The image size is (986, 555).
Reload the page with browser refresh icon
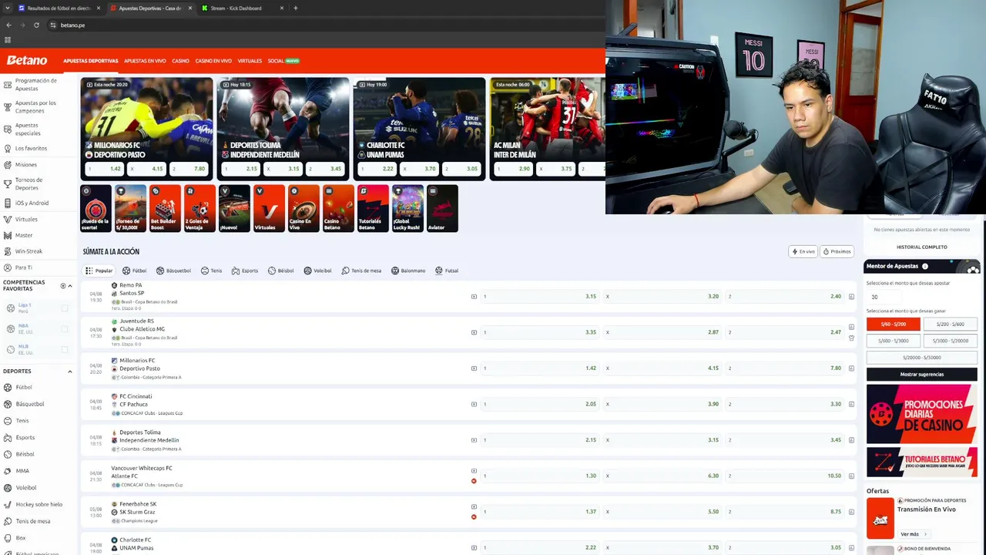(x=36, y=25)
